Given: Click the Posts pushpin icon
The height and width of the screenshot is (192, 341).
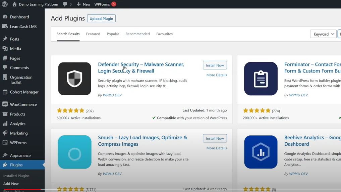Looking at the screenshot, I should (5, 39).
